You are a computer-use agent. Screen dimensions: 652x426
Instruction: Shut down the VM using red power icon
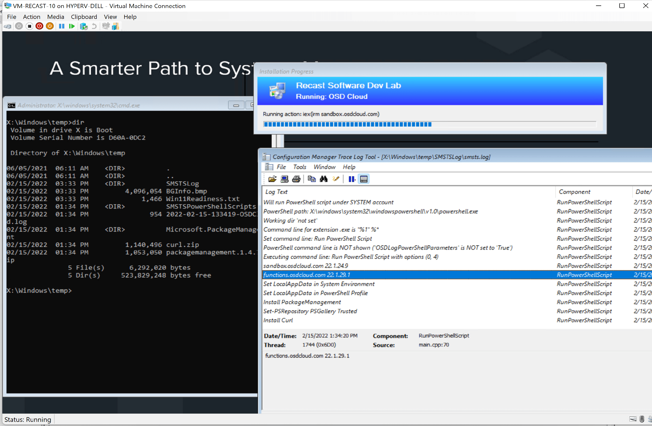[39, 26]
